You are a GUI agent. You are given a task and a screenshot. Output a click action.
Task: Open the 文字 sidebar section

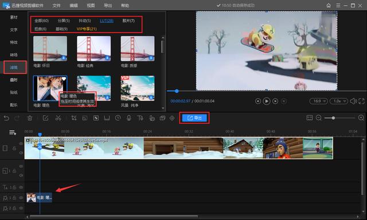14,30
